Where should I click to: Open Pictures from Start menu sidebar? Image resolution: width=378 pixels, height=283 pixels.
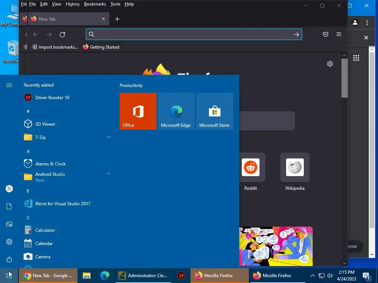point(9,224)
